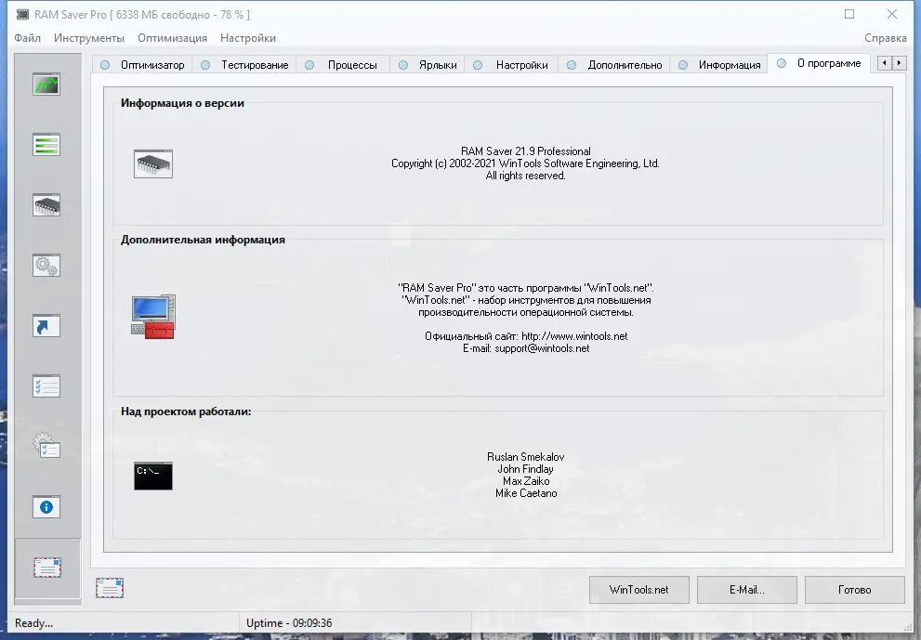Click the Информация о версии heading
The image size is (921, 640).
(183, 103)
